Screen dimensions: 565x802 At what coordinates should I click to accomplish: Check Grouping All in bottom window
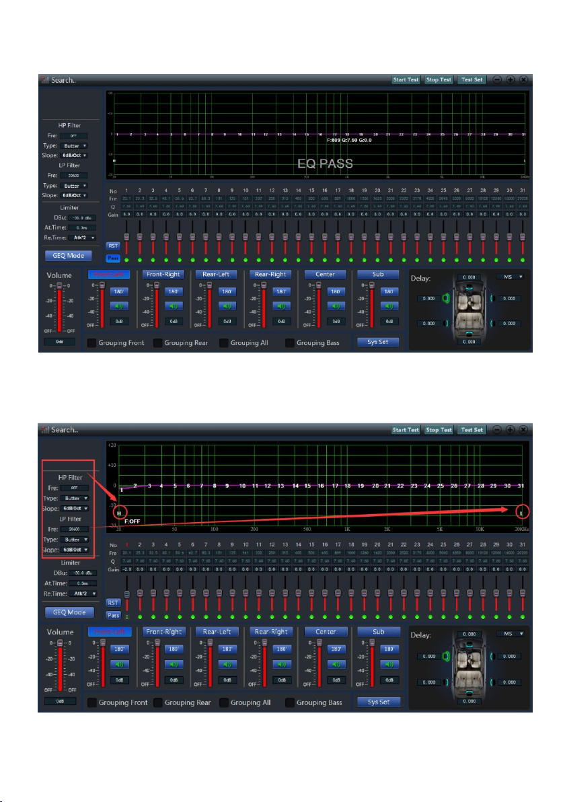tap(223, 703)
